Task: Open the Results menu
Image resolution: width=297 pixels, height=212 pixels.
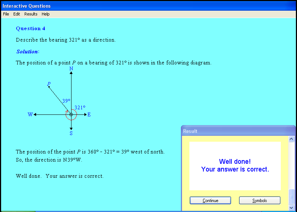Action: point(31,14)
